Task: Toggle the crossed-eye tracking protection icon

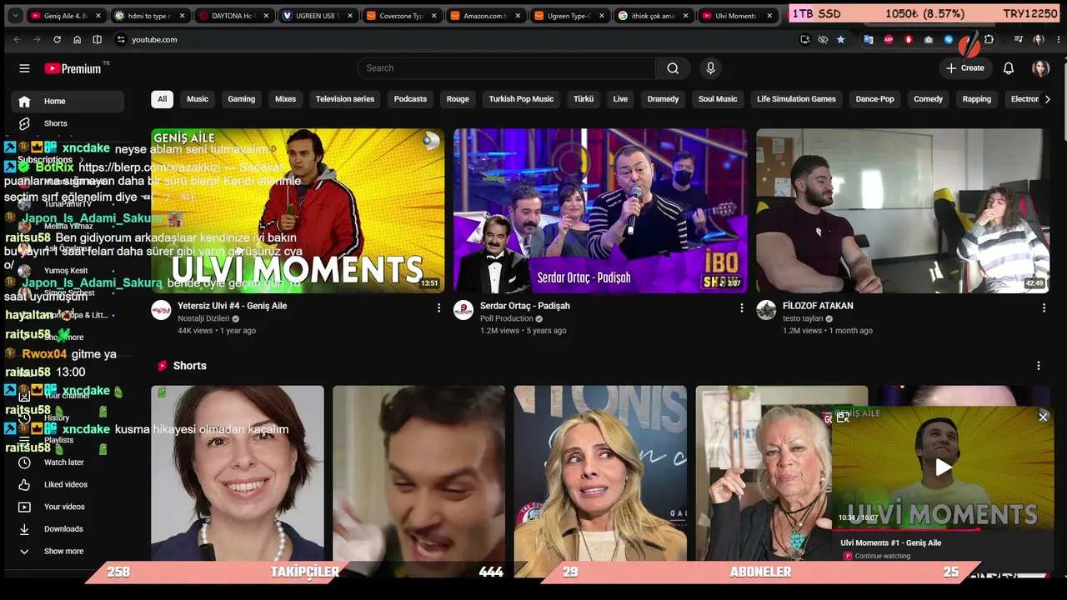Action: point(823,39)
